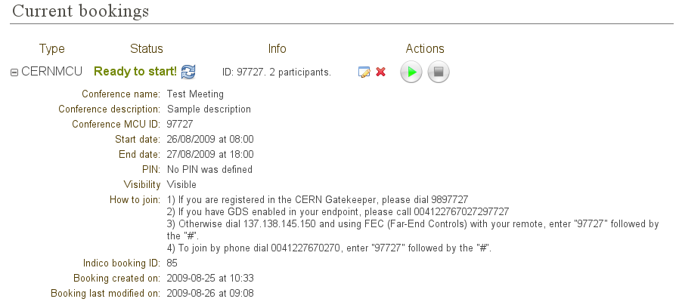Stop the conference with square button
The image size is (682, 308).
[x=439, y=72]
